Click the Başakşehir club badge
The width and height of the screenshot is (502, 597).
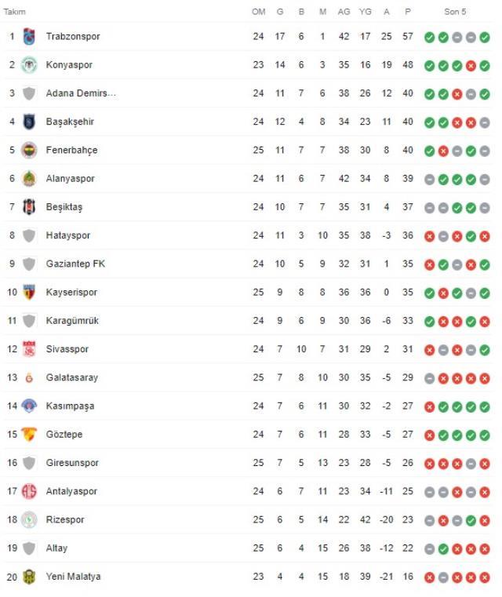click(x=29, y=122)
